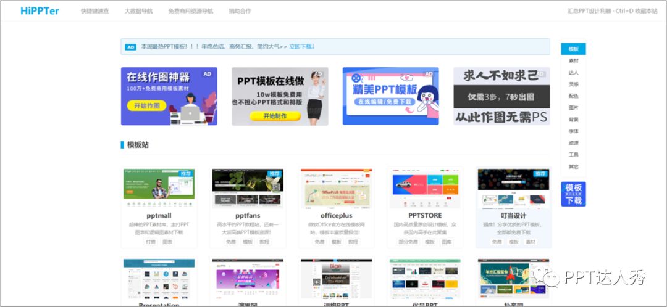Open the PPT模板在线做 banner ad

point(280,96)
